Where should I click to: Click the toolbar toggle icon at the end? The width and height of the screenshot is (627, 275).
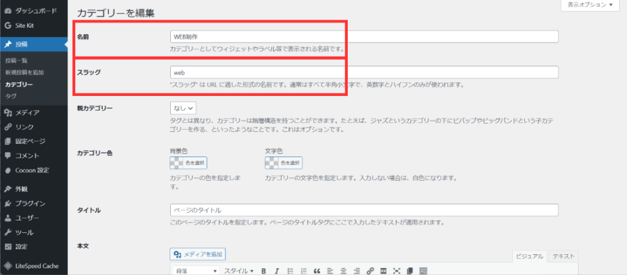point(423,271)
